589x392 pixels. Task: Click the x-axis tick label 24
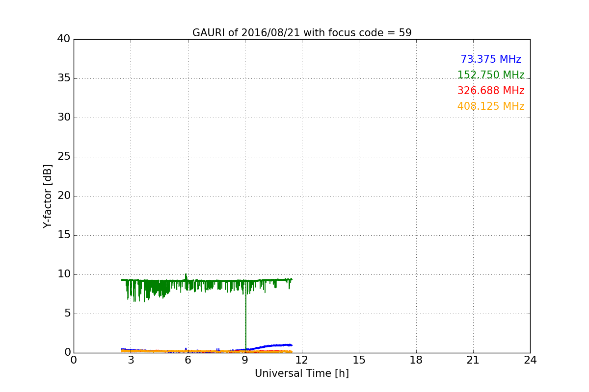point(530,360)
